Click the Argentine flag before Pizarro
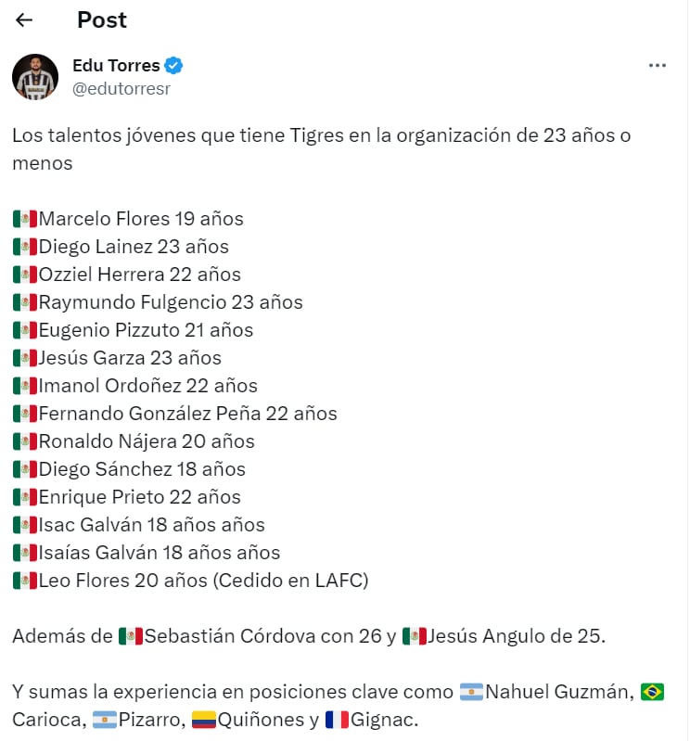 point(105,720)
